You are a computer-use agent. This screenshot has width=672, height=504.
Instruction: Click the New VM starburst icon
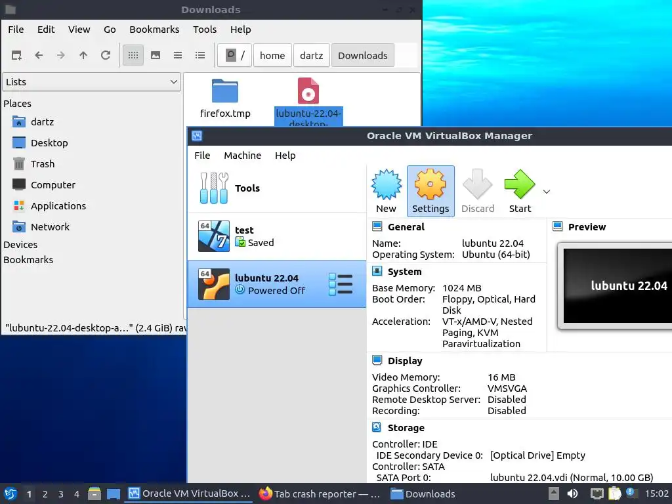click(386, 184)
